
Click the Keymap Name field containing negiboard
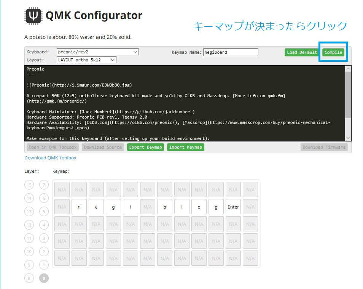231,52
